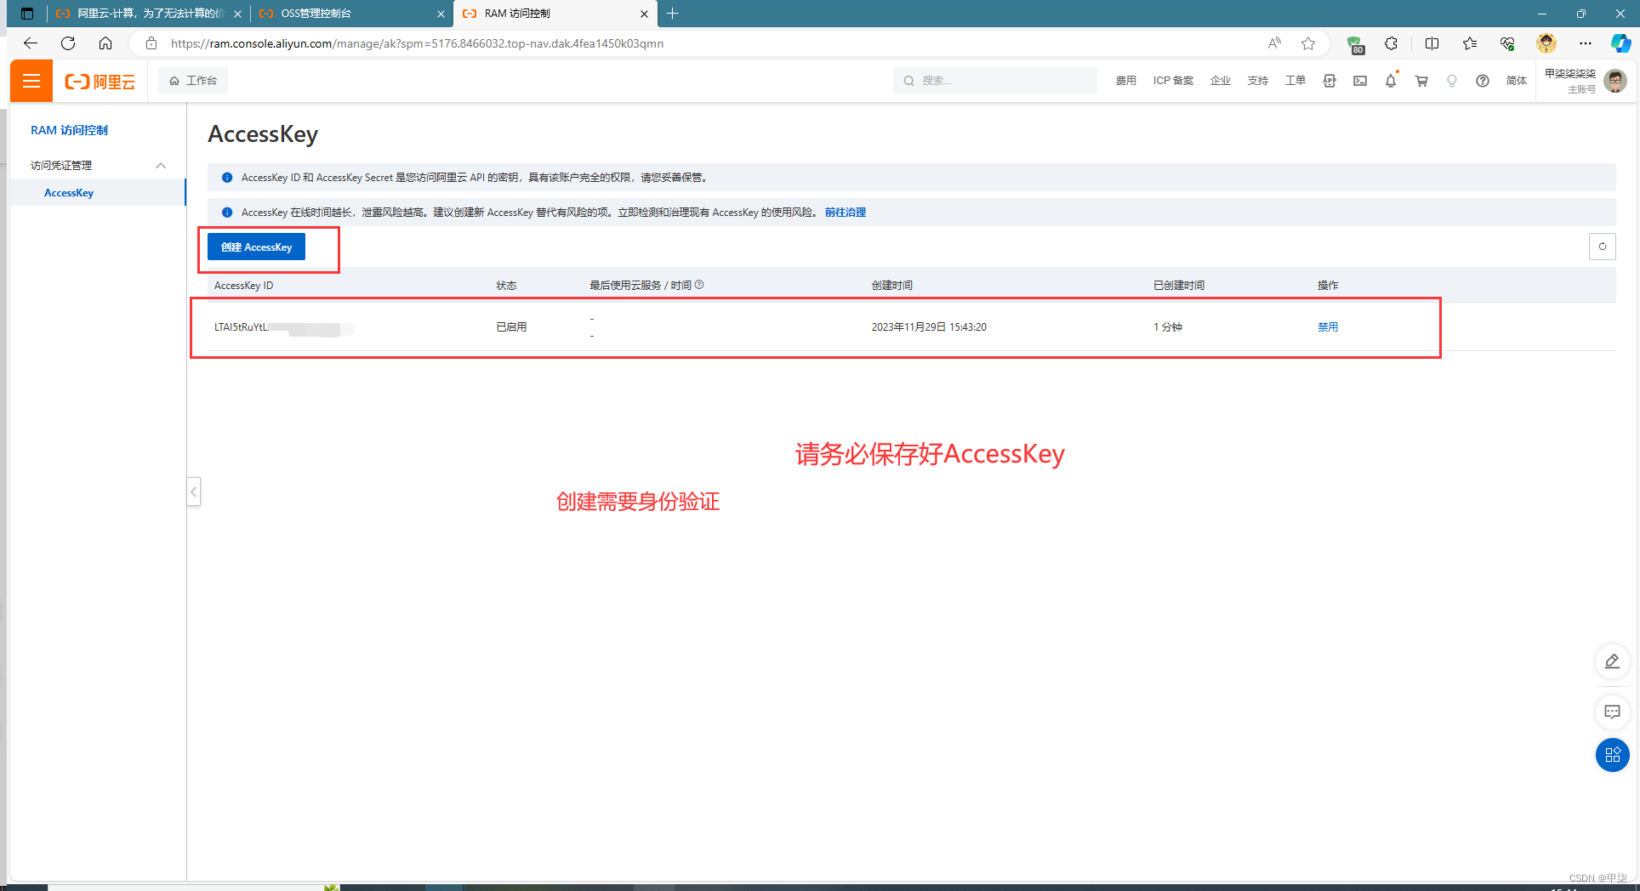The height and width of the screenshot is (891, 1640).
Task: Close the OSS管理控制台 browser tab
Action: 441,14
